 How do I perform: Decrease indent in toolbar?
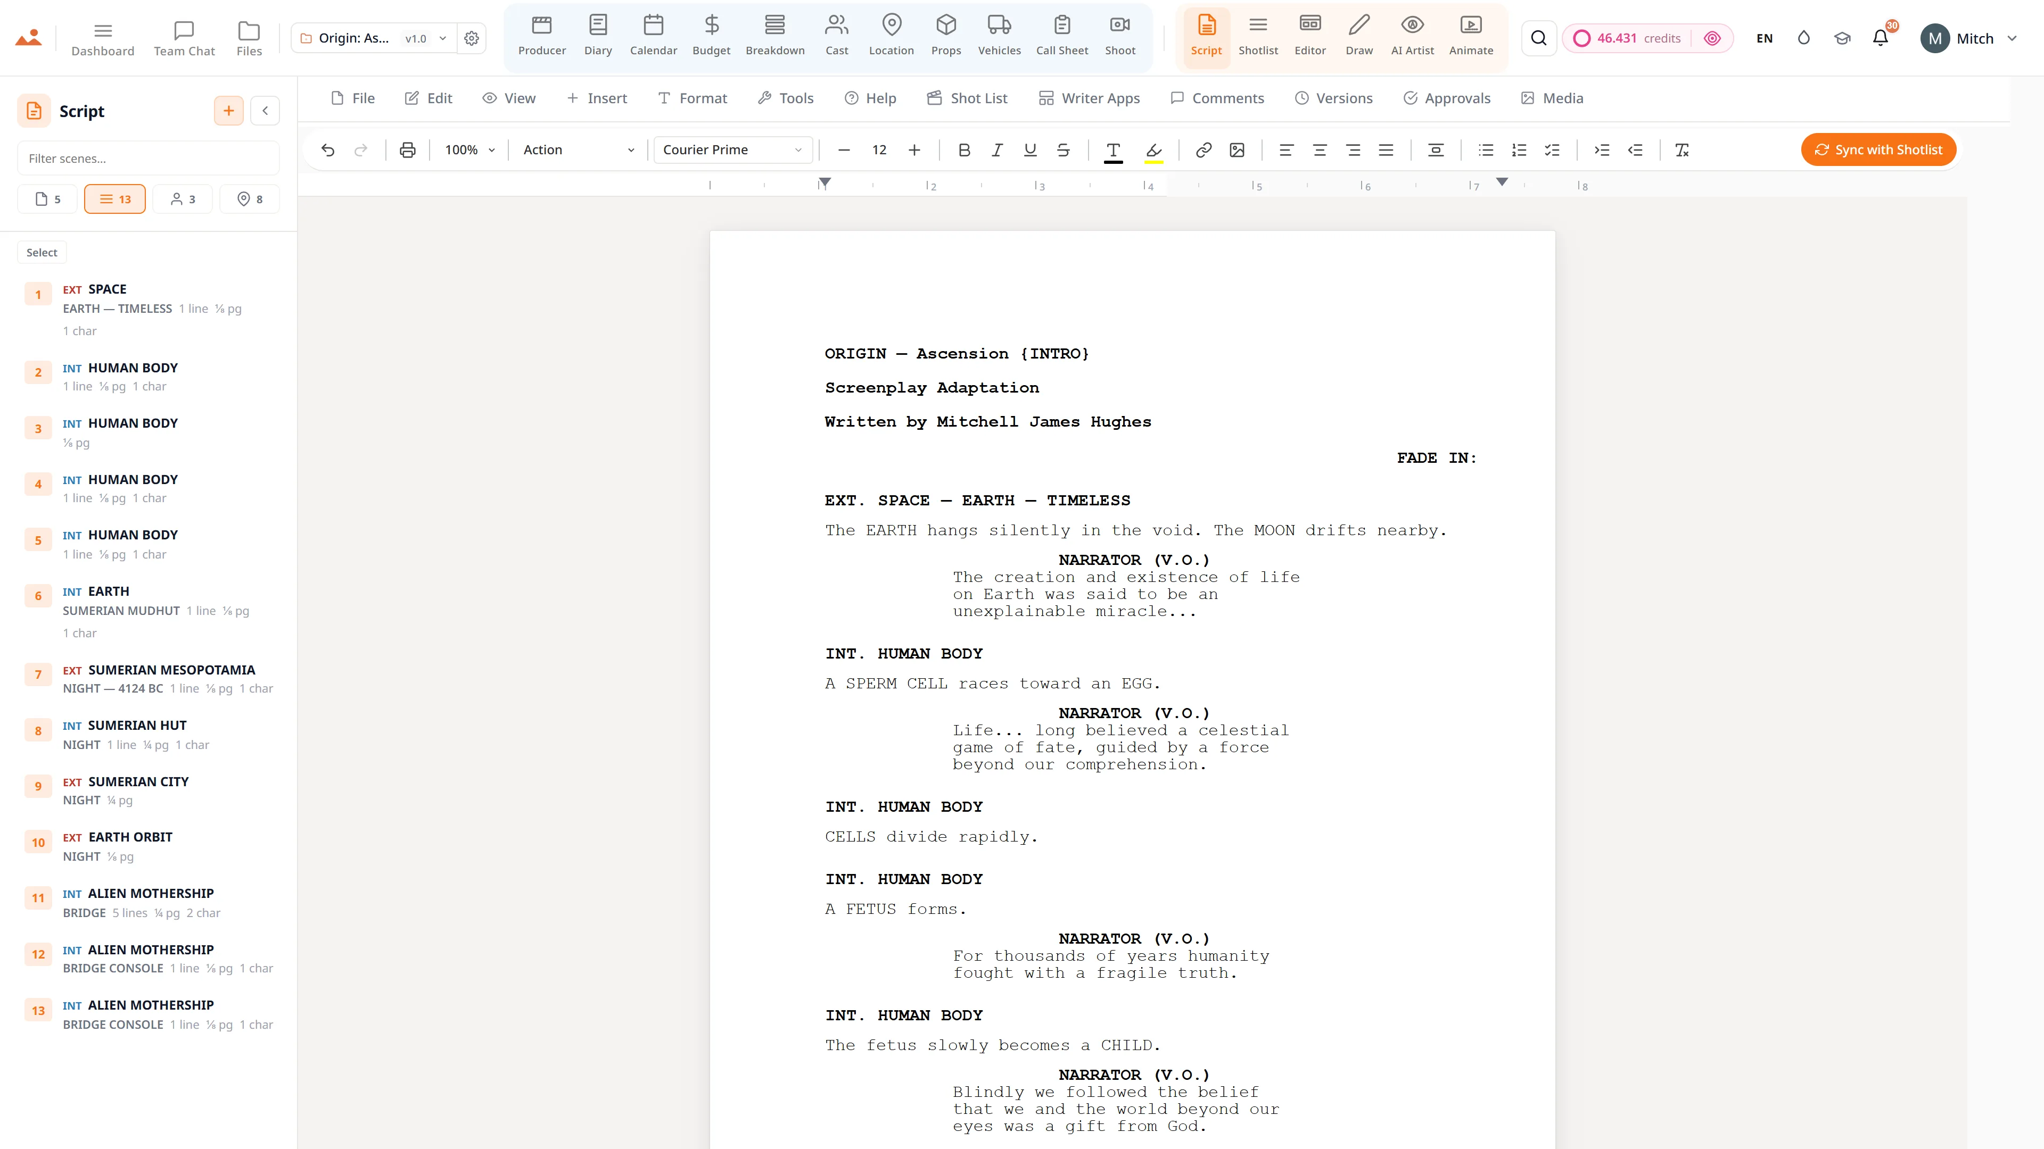coord(1635,150)
